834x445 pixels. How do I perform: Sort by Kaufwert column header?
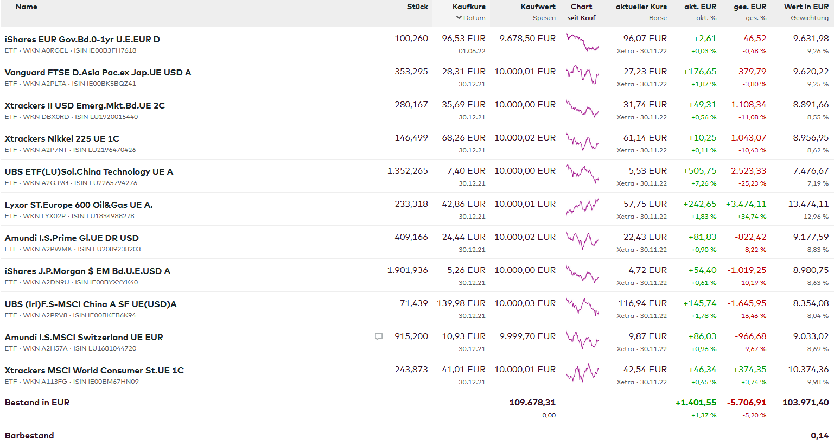coord(538,7)
